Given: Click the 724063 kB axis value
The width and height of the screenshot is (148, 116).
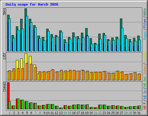Looking at the screenshot, I should coord(4,87).
